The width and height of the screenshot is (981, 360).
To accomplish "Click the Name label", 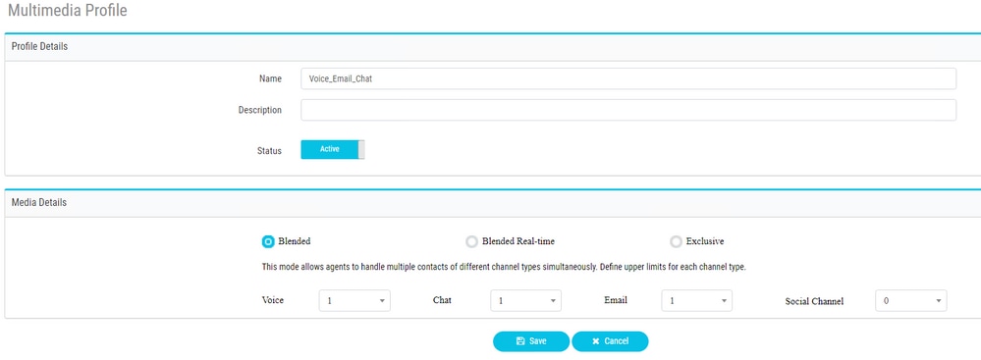I will pyautogui.click(x=271, y=78).
